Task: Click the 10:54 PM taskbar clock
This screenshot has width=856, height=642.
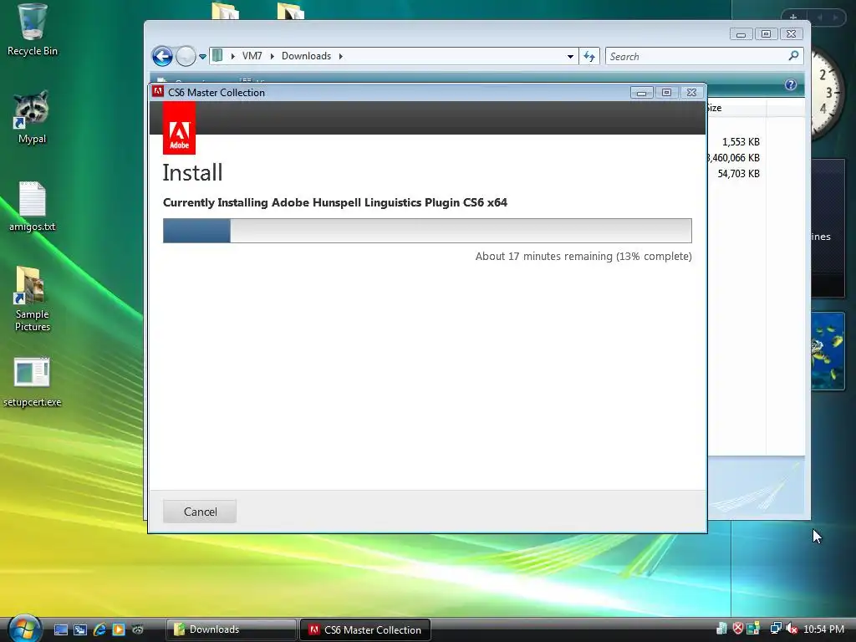Action: (823, 629)
